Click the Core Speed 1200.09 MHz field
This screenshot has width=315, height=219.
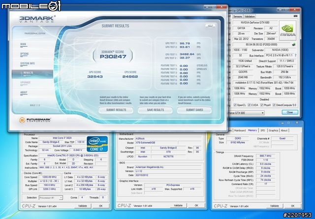click(49, 177)
